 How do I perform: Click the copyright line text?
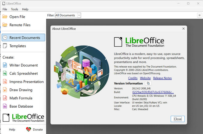(x=141, y=70)
